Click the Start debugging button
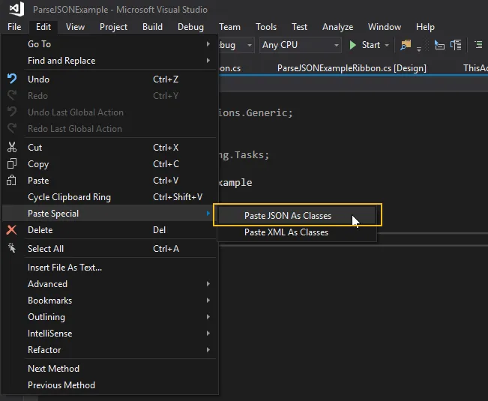This screenshot has width=488, height=401. point(365,45)
